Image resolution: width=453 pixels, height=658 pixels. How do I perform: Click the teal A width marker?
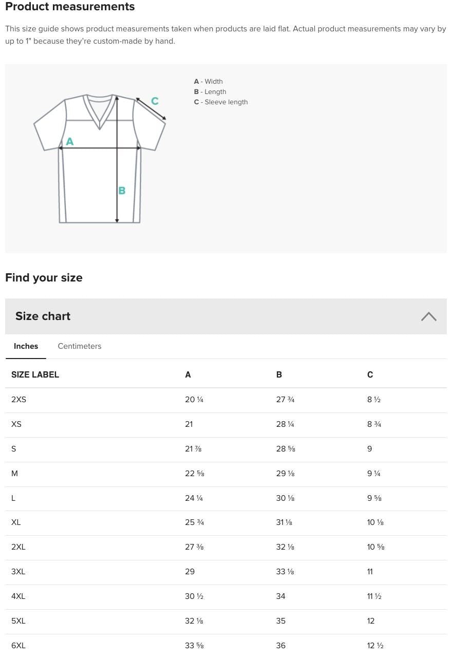tap(70, 141)
